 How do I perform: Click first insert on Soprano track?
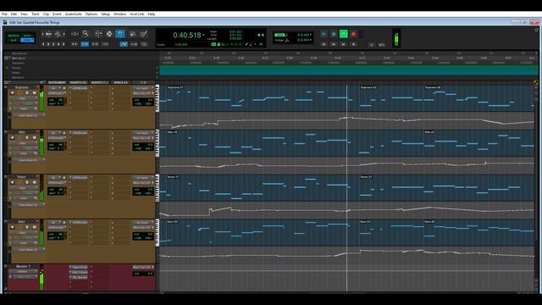tap(79, 88)
